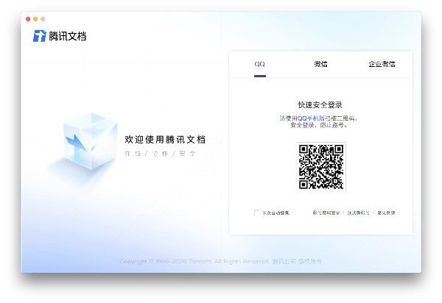
Task: Switch to the 微信 login tab
Action: coord(320,64)
